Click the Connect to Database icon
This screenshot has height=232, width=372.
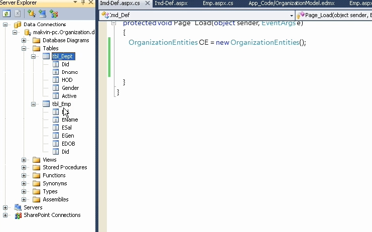(31, 14)
